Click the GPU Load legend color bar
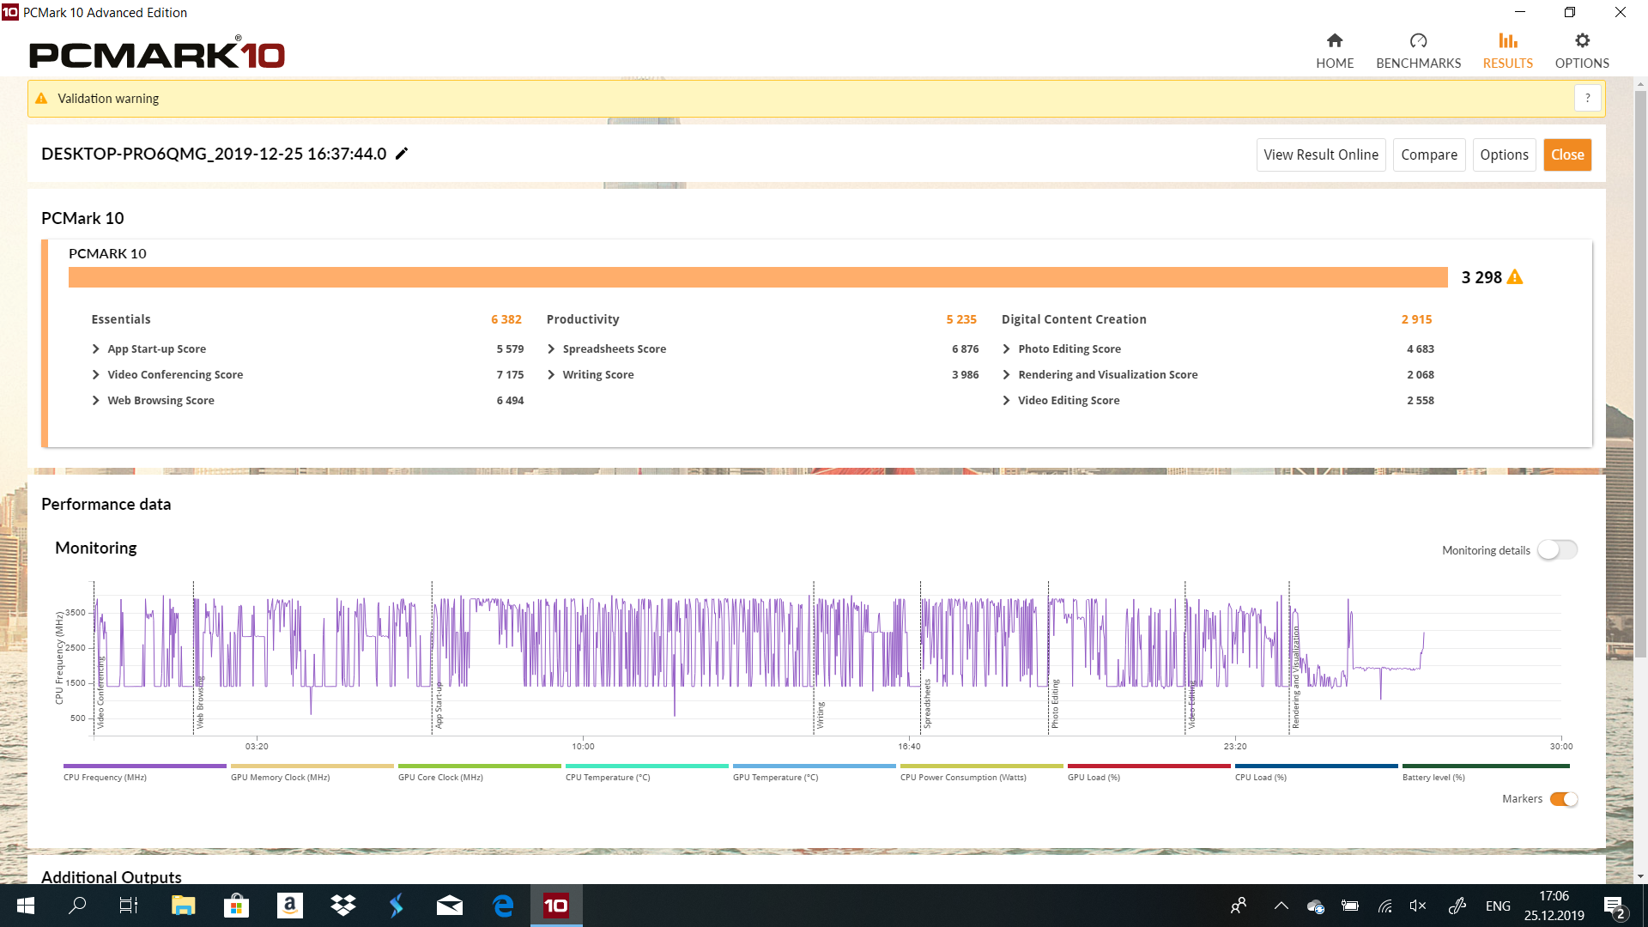 1148,766
